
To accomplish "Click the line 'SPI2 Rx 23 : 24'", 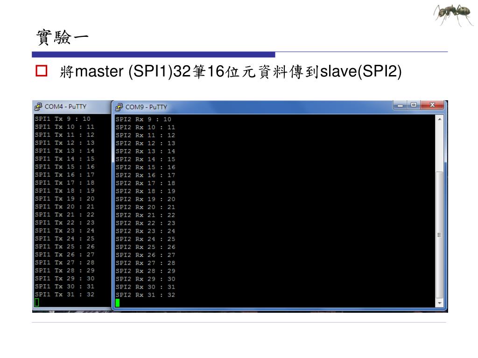I will coord(145,231).
